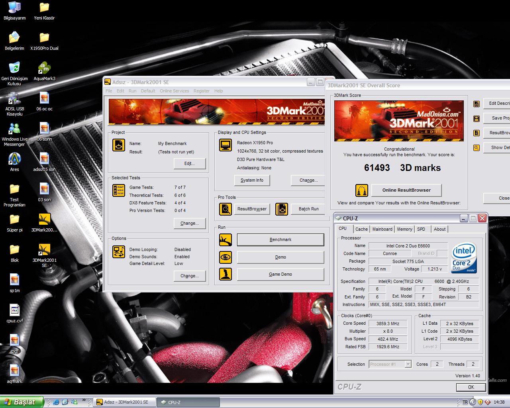
Task: Click Change... button under Selected Tests
Action: [x=190, y=223]
